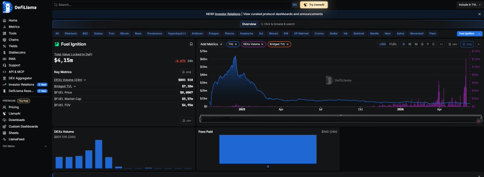Open the Fuel Ignition chain dropdown
This screenshot has width=484, height=177.
tap(469, 33)
